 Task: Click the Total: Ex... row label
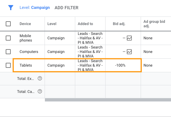(26, 79)
